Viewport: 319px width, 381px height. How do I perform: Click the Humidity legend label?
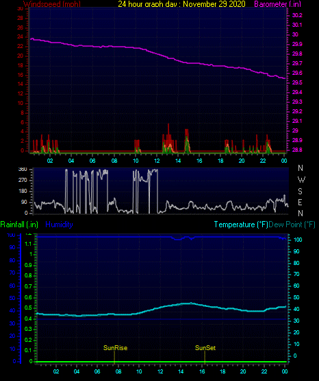59,224
